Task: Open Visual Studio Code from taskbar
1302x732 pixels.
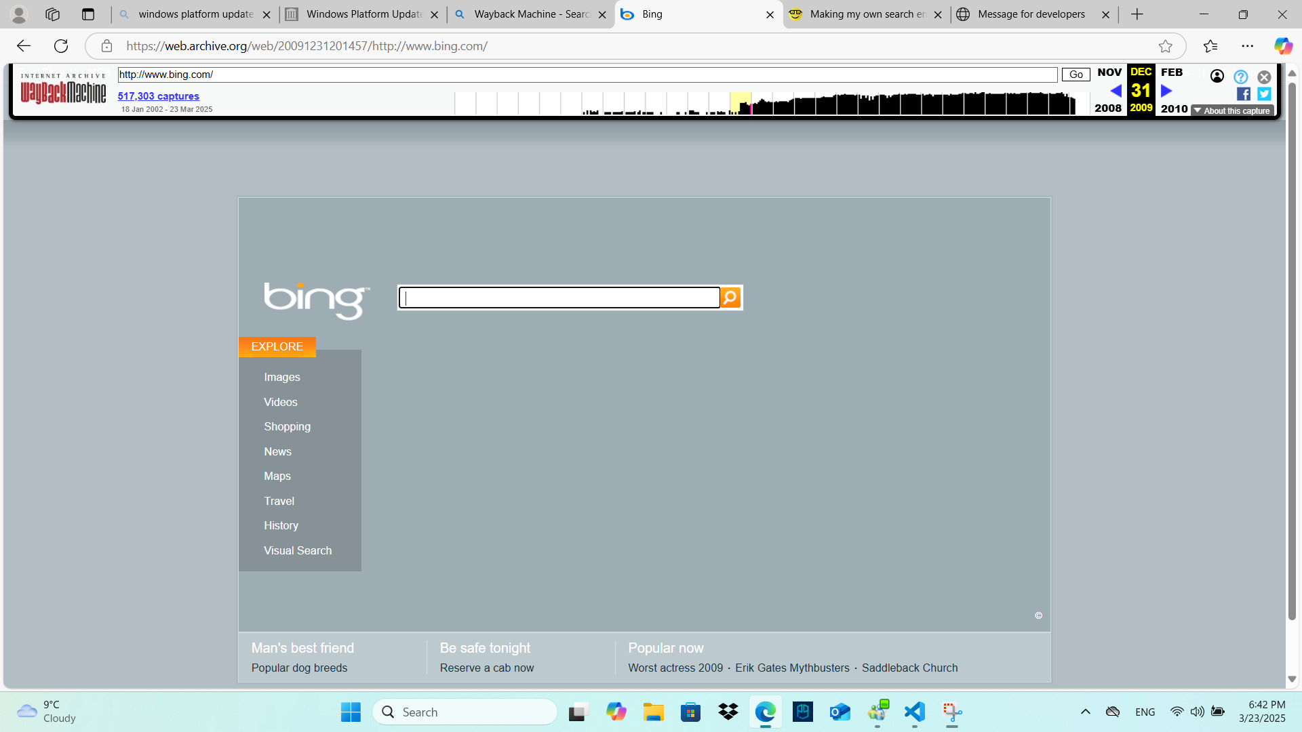Action: (915, 712)
